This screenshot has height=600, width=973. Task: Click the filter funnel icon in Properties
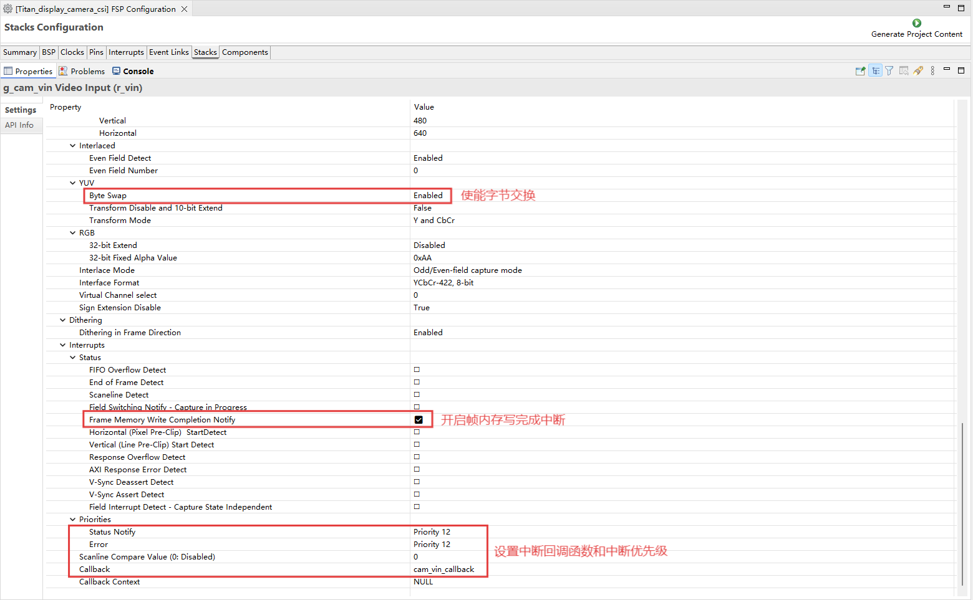click(889, 71)
